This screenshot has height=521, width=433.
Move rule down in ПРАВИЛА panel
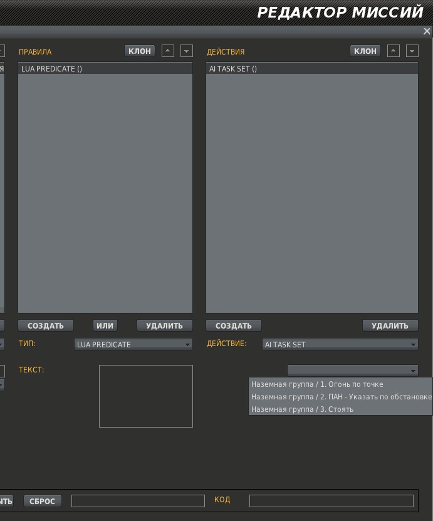(x=186, y=51)
